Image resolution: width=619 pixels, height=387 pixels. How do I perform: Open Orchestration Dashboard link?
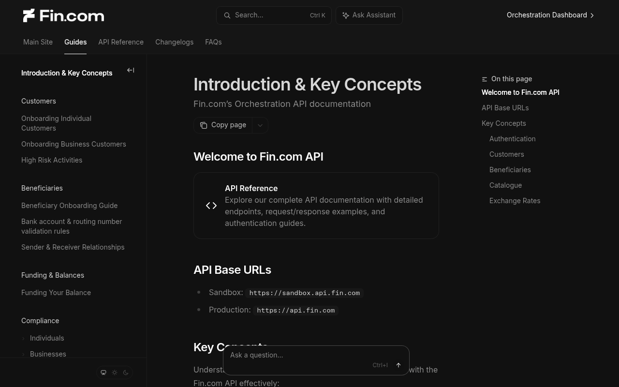(x=550, y=15)
